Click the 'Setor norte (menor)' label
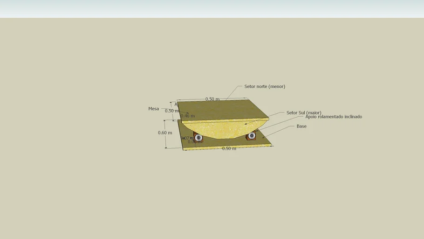 coord(264,86)
